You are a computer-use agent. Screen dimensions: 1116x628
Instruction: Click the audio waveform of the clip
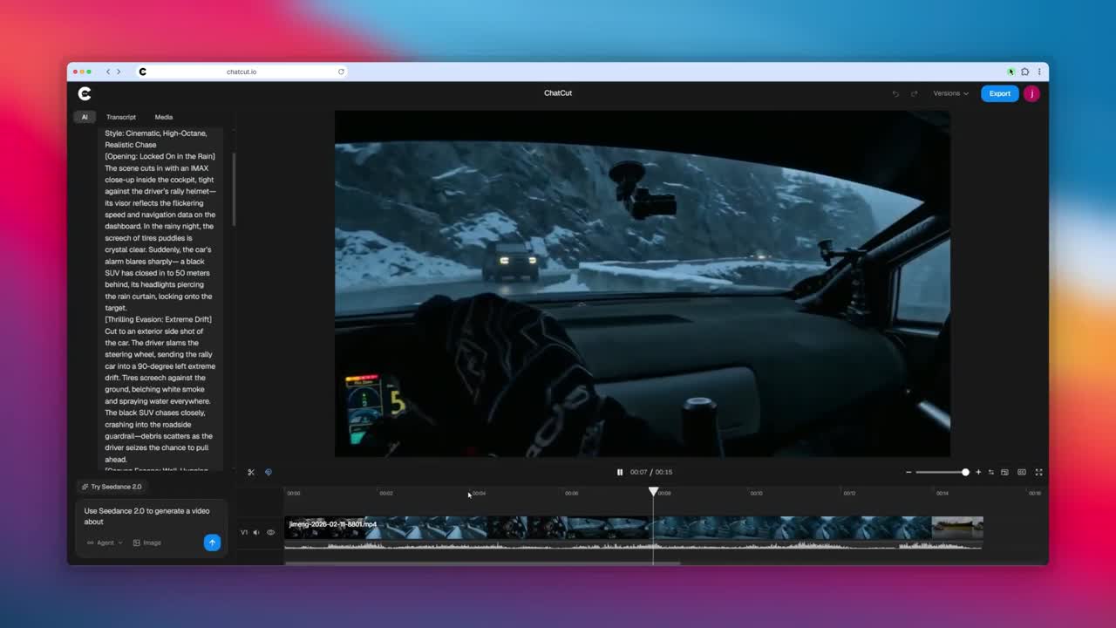coord(634,545)
